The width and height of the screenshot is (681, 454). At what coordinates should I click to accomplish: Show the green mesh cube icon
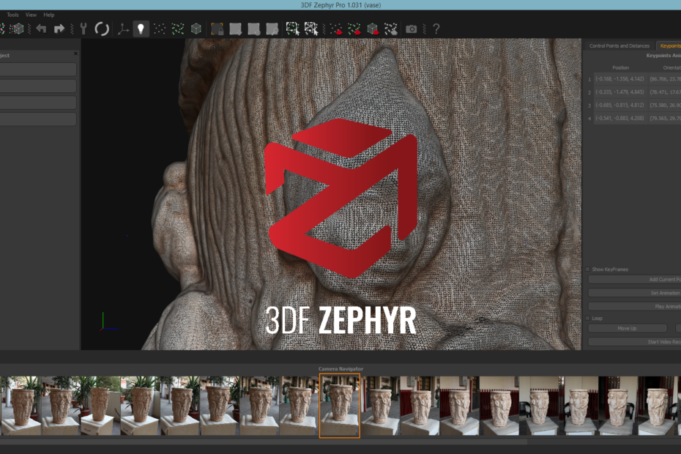196,29
